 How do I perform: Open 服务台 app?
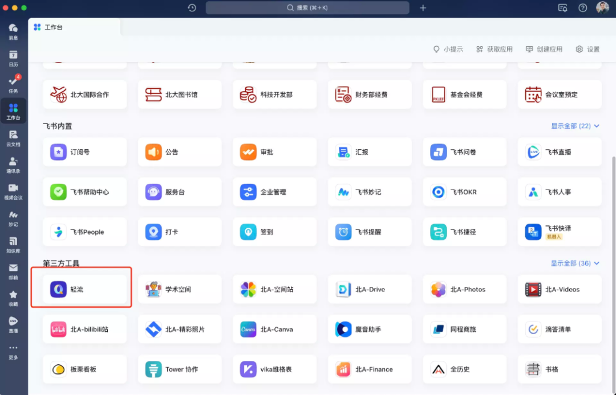pos(180,192)
